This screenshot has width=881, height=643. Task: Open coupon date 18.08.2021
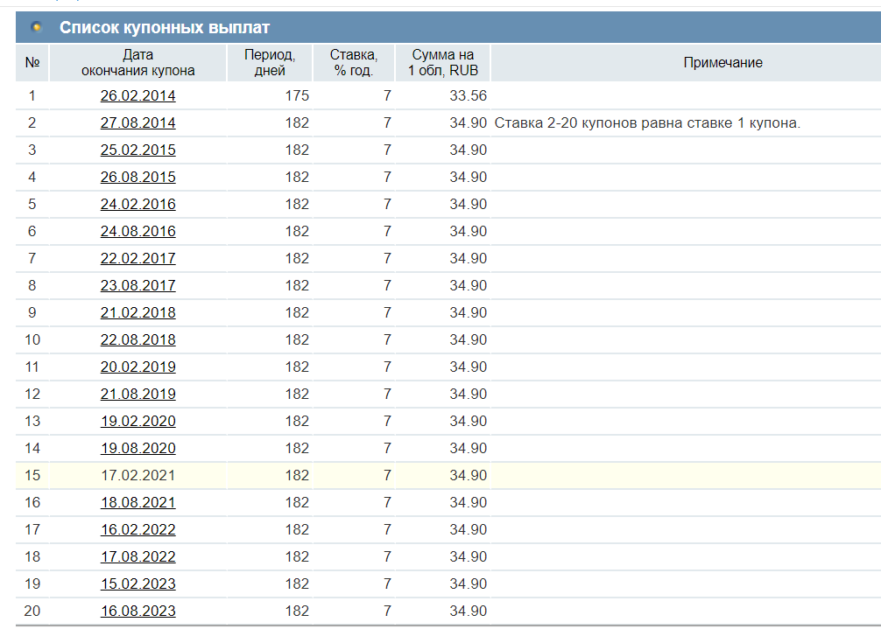(137, 503)
